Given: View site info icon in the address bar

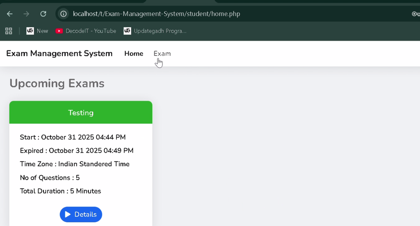Looking at the screenshot, I should point(64,14).
